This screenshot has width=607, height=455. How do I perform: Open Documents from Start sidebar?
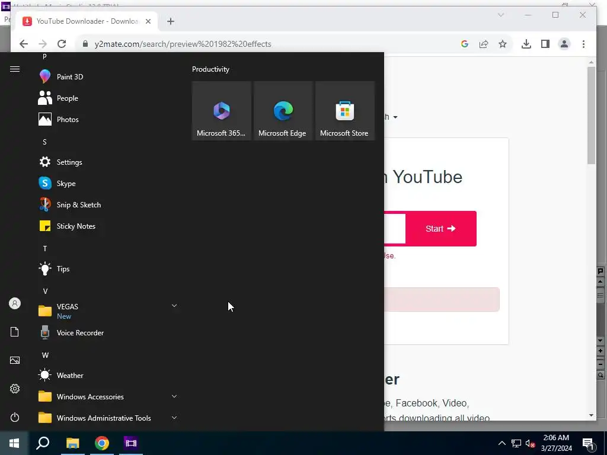(15, 332)
